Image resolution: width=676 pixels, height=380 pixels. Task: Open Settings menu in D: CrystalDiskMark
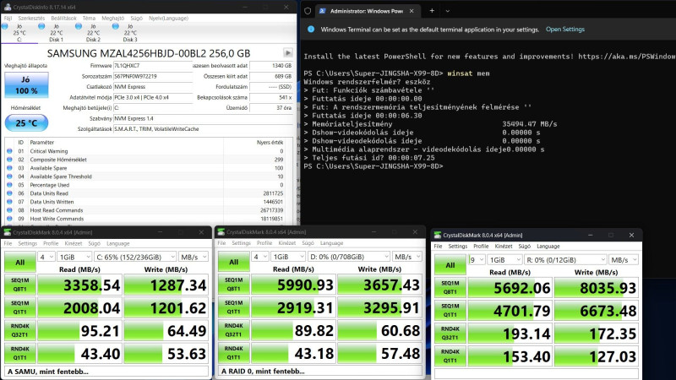241,243
